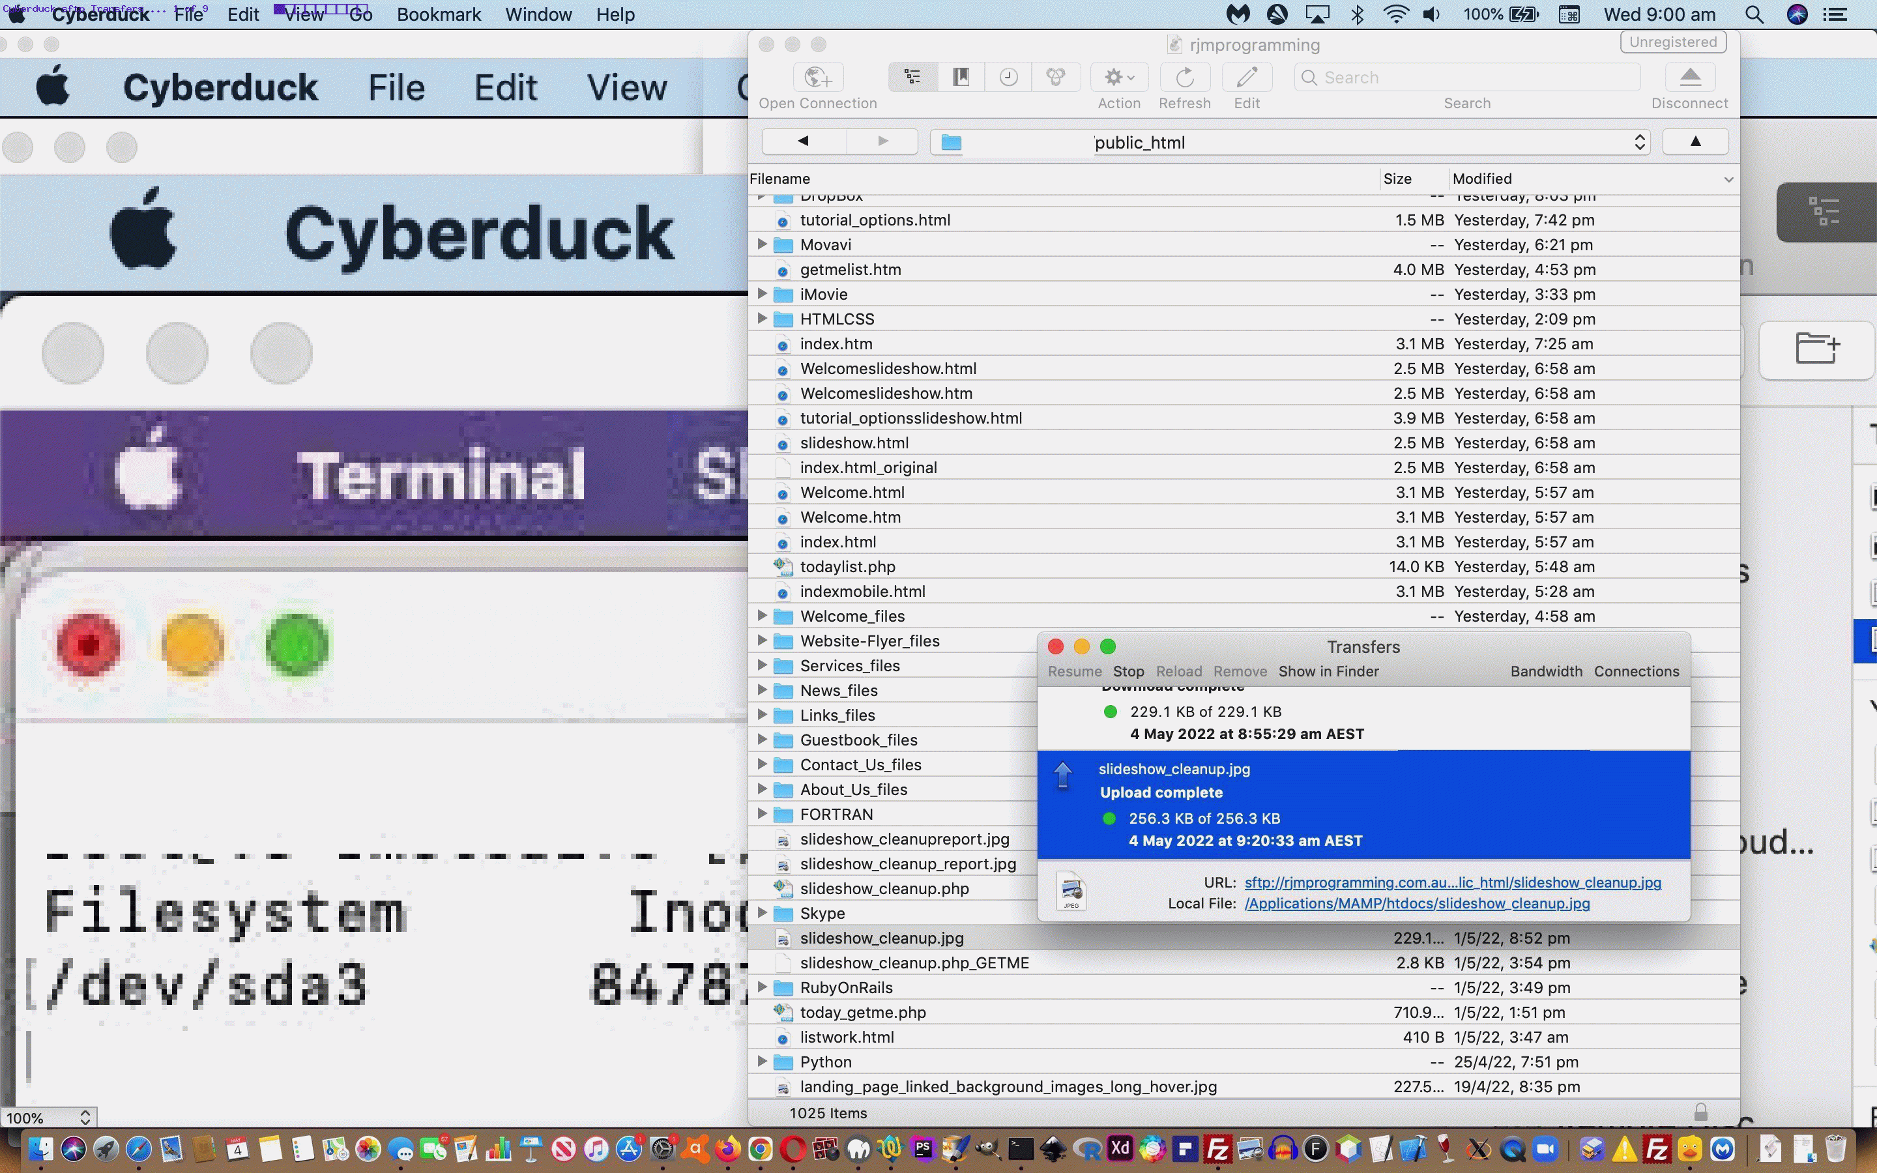
Task: Expand the Movavi folder
Action: (x=762, y=244)
